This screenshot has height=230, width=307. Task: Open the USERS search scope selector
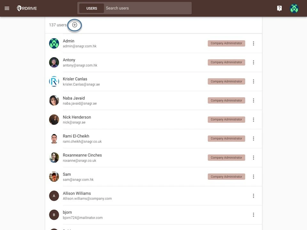[x=91, y=8]
